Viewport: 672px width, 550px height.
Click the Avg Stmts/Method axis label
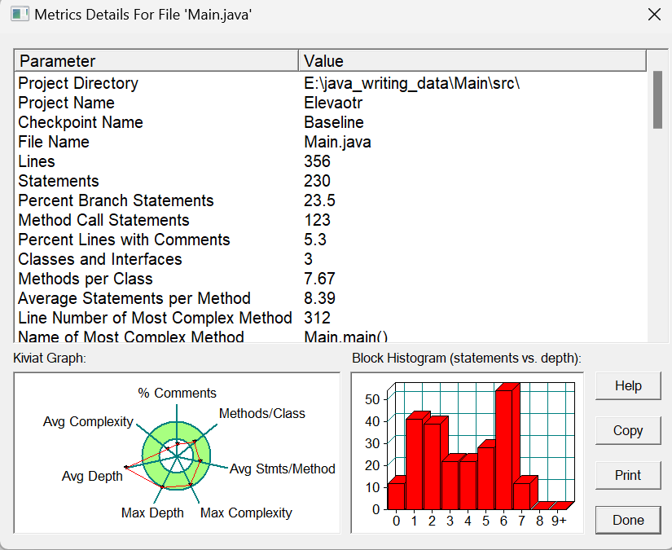pos(283,469)
